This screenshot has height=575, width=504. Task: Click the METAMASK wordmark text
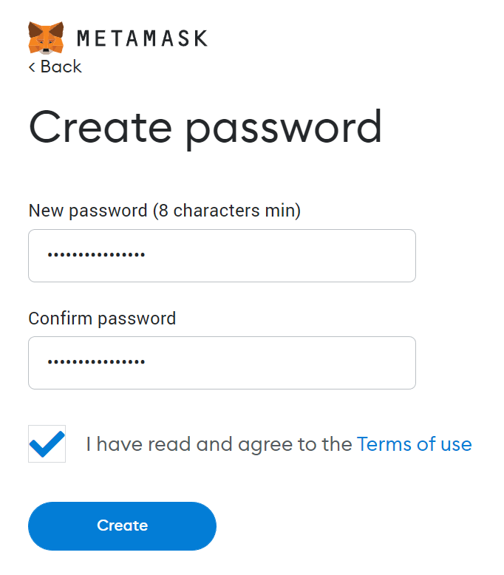point(142,38)
